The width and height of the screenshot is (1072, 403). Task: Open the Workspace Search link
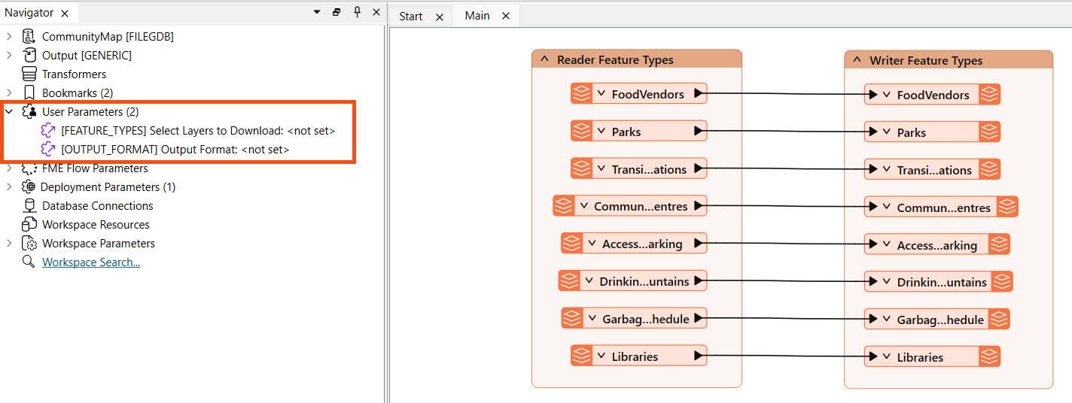[91, 262]
